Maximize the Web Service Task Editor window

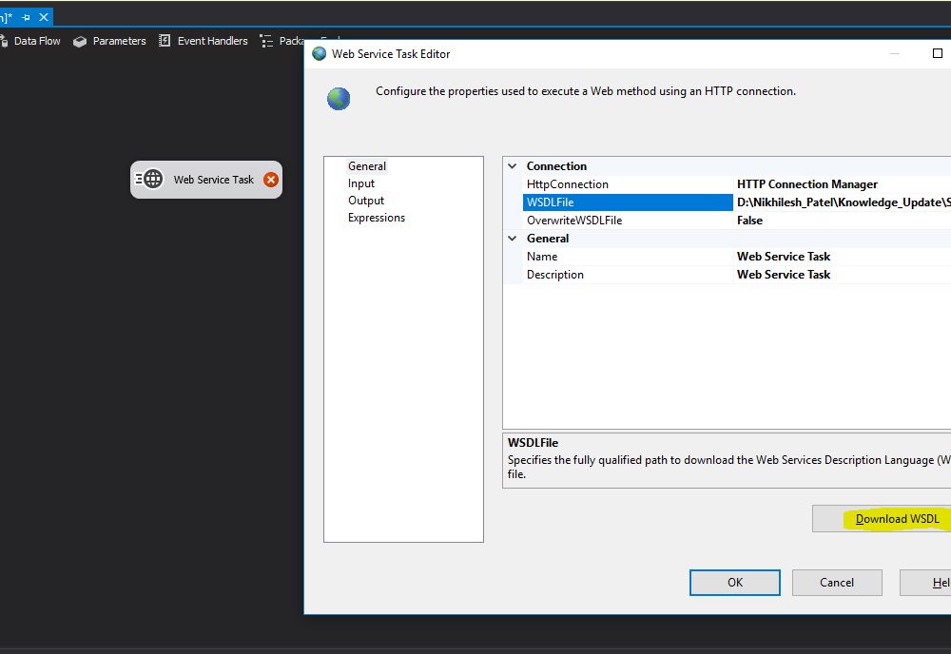click(x=937, y=53)
